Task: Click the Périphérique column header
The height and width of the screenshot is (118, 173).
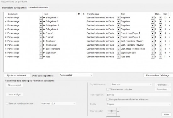Action: pyautogui.click(x=103, y=14)
